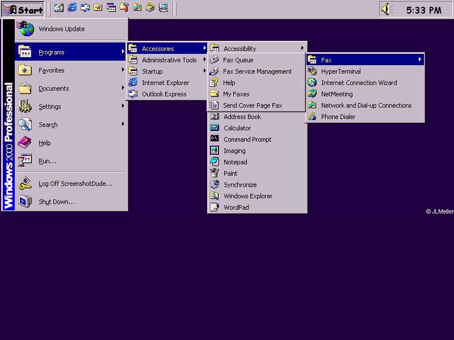Open Fax Service Management
Image resolution: width=454 pixels, height=340 pixels.
pyautogui.click(x=257, y=71)
